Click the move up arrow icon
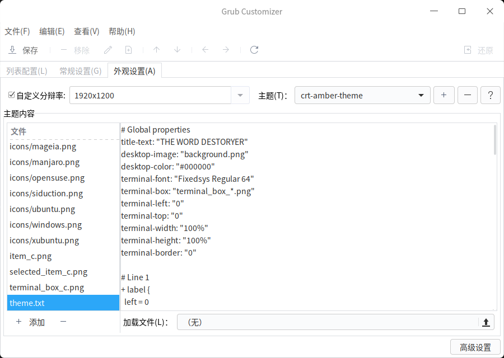This screenshot has width=504, height=358. tap(157, 50)
